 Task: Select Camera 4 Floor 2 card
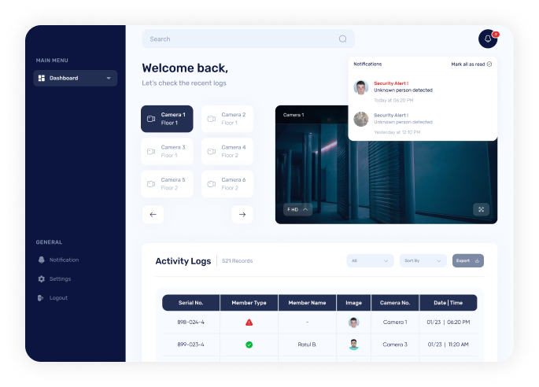[x=227, y=151]
